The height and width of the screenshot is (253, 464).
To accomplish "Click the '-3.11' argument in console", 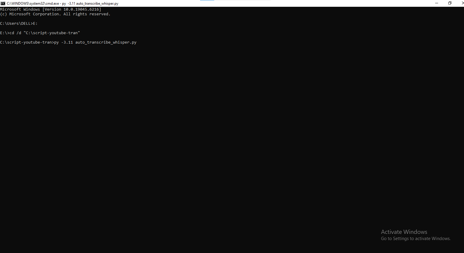I will pos(67,42).
